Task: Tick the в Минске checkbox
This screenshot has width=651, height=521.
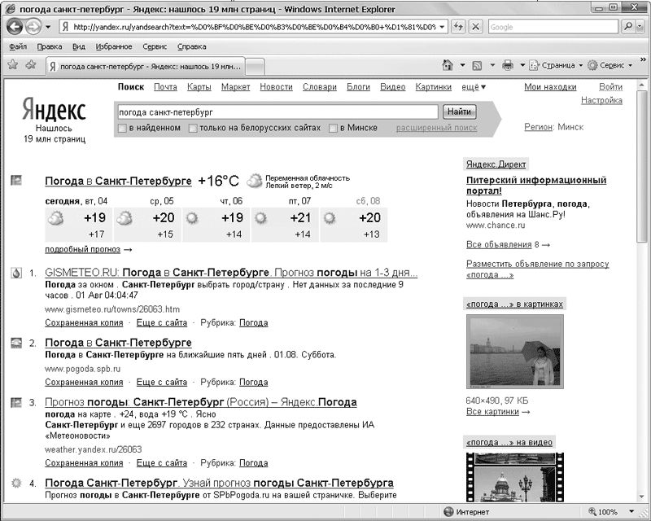Action: click(x=333, y=129)
